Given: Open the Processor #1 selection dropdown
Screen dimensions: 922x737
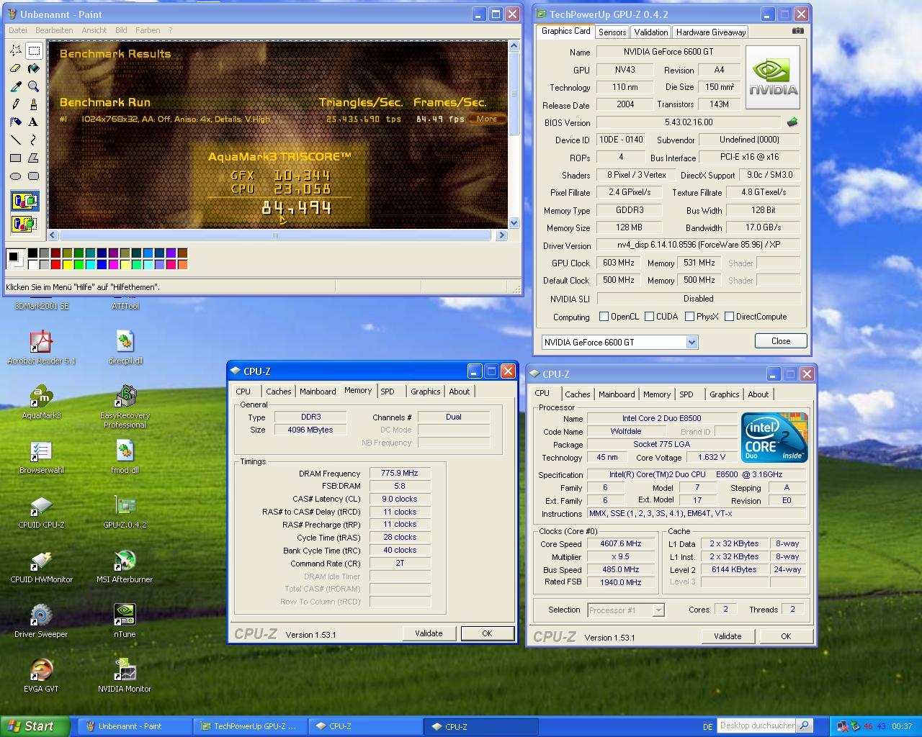Looking at the screenshot, I should tap(658, 610).
